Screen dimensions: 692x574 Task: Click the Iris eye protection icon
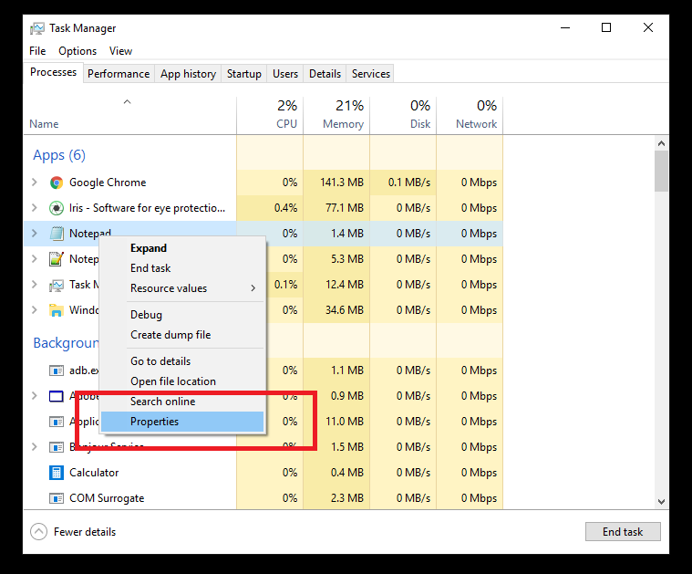[56, 208]
